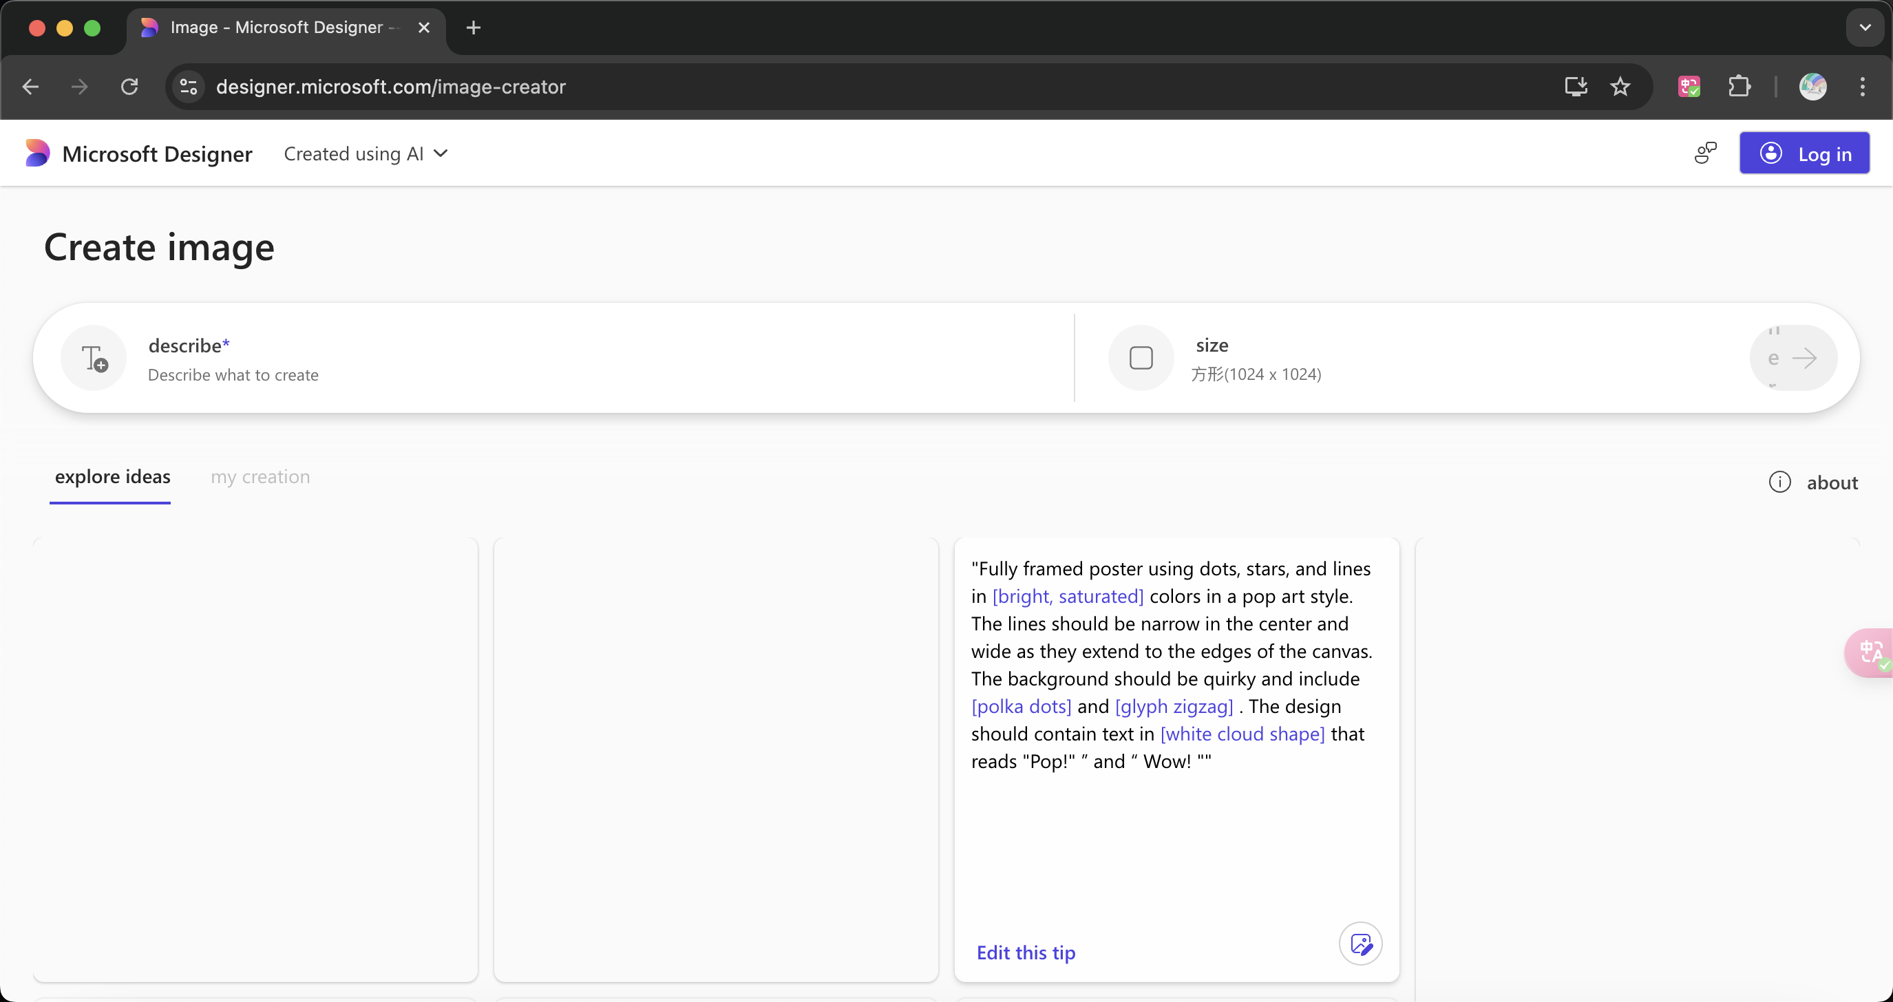Viewport: 1893px width, 1002px height.
Task: Open the translate extension icon in toolbar
Action: 1689,87
